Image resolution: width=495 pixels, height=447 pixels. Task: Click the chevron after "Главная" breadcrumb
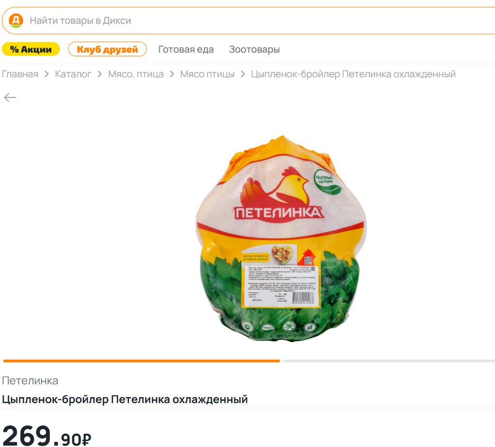(46, 74)
